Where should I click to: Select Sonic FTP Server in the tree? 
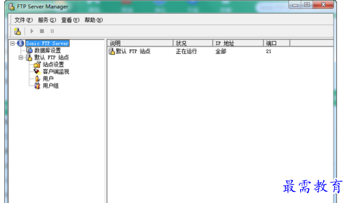coord(48,43)
